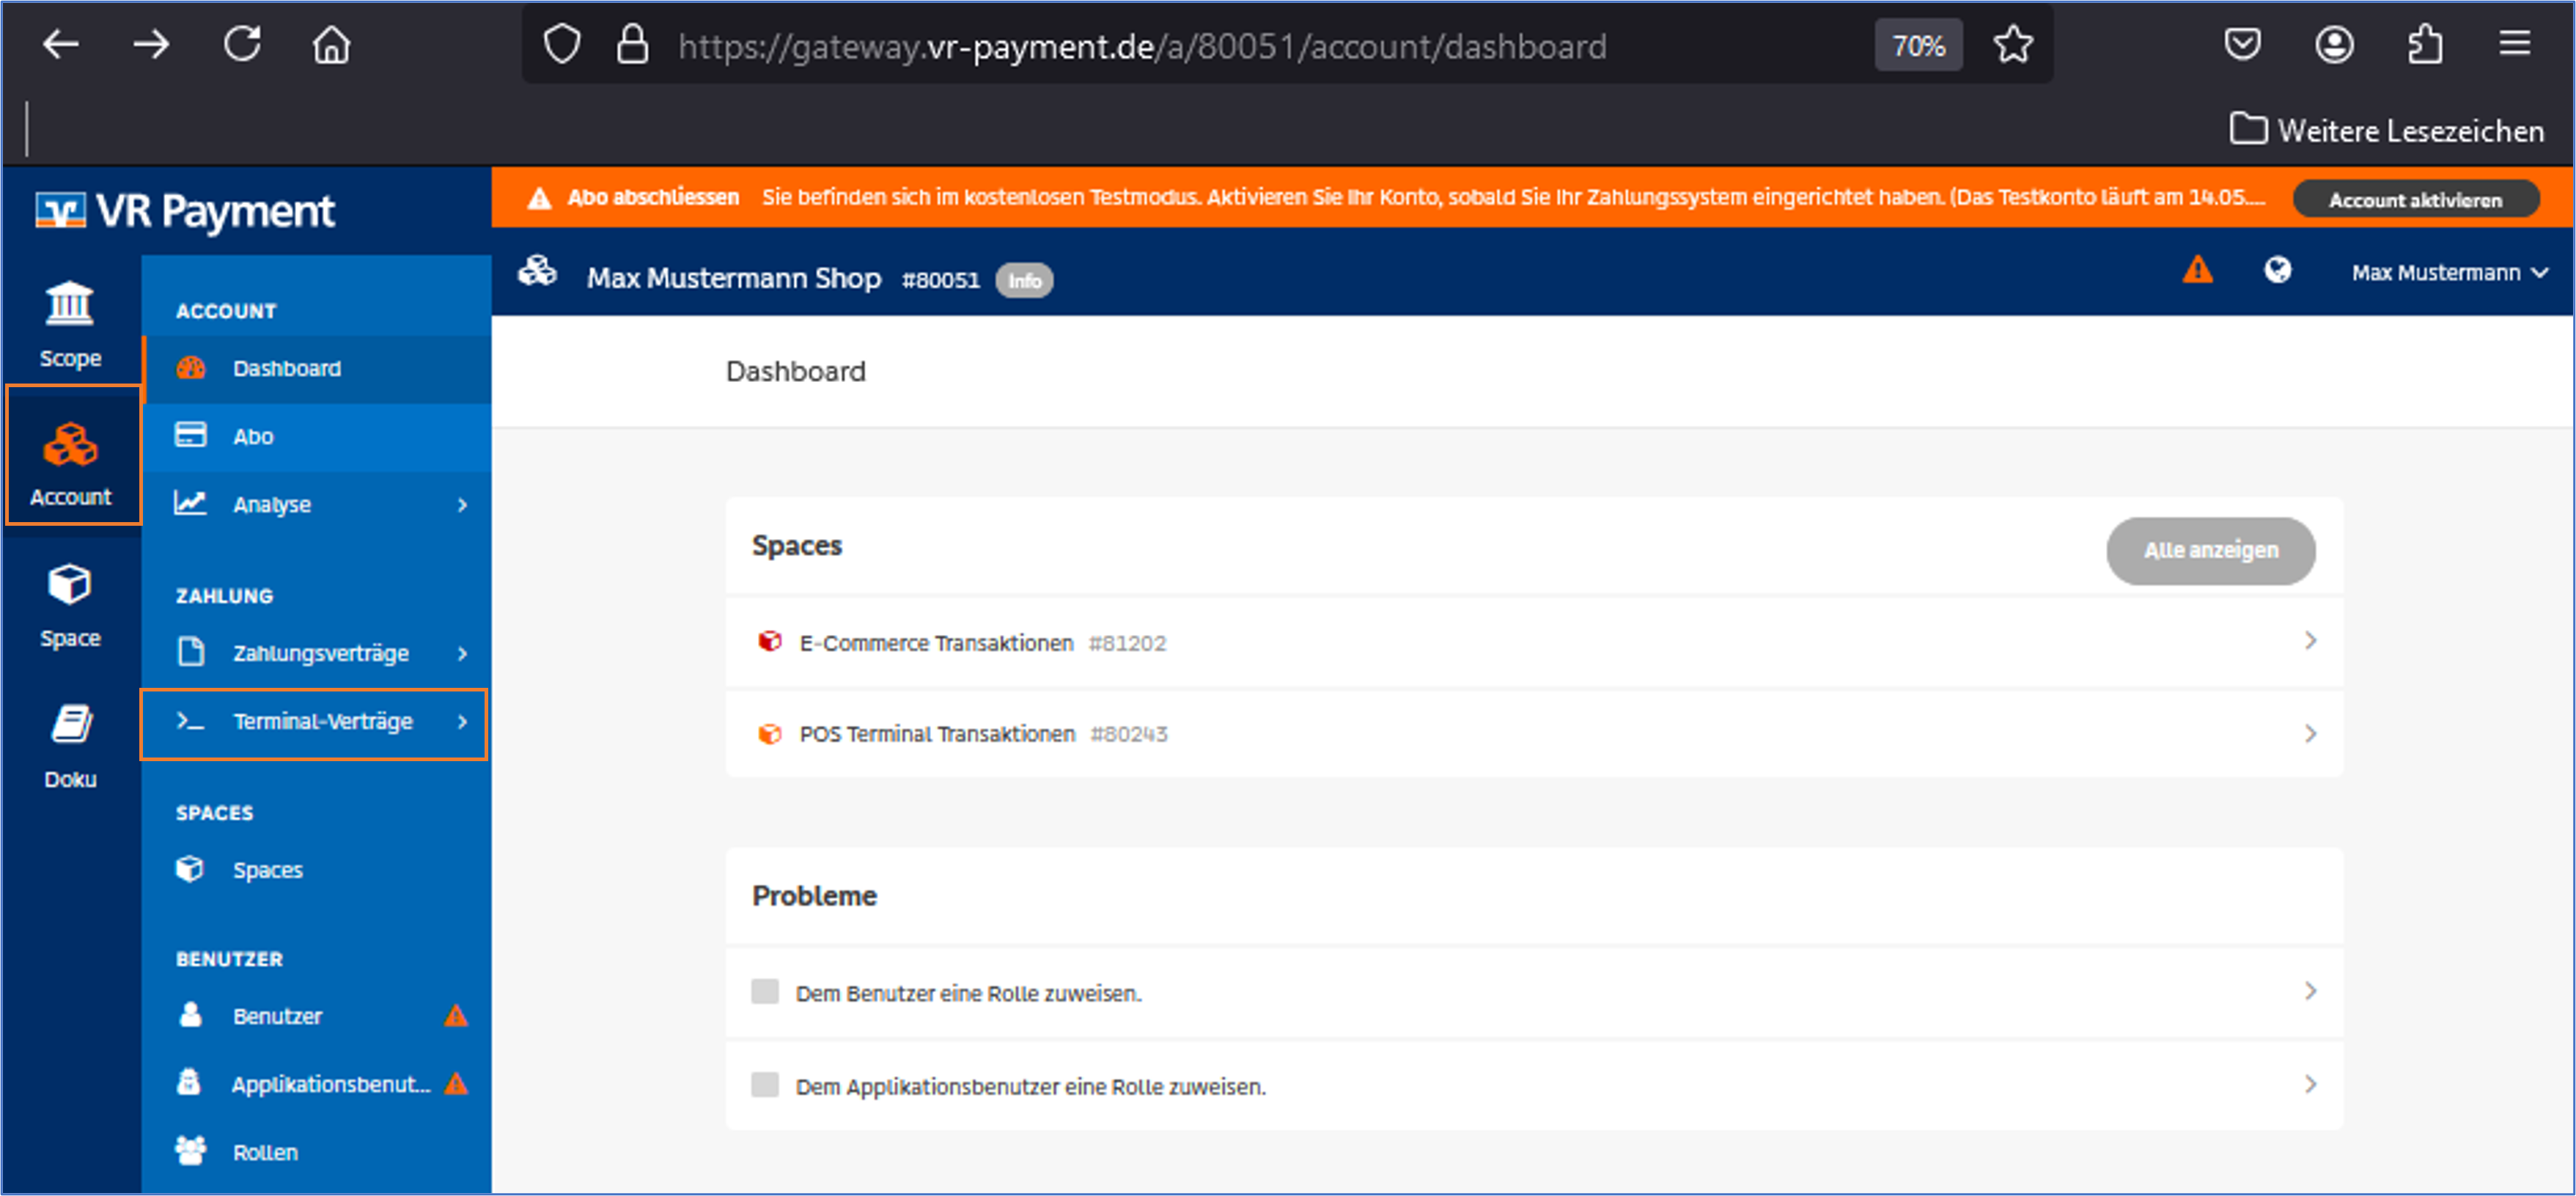The height and width of the screenshot is (1196, 2576).
Task: Bookmark this page with the star icon
Action: point(2013,45)
